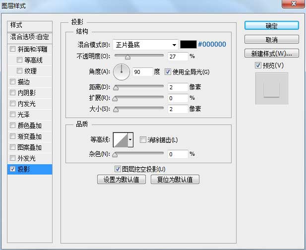Click 复位为默认值 button
The width and height of the screenshot is (306, 250).
[x=175, y=180]
